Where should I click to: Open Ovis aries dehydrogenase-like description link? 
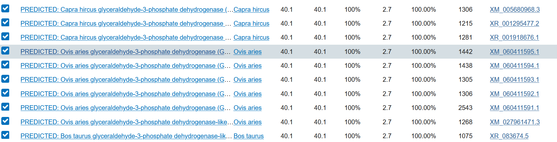(x=127, y=122)
